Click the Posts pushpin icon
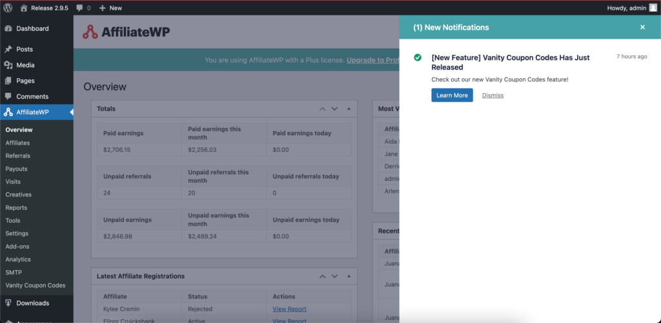Viewport: 661px width, 323px height. click(x=8, y=49)
